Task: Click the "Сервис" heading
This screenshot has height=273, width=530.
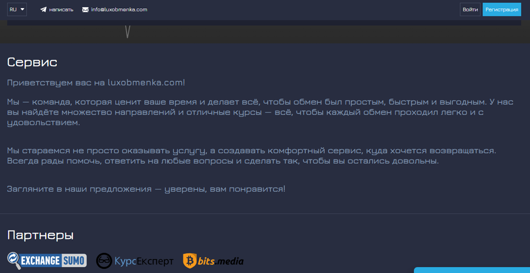Action: pos(32,62)
